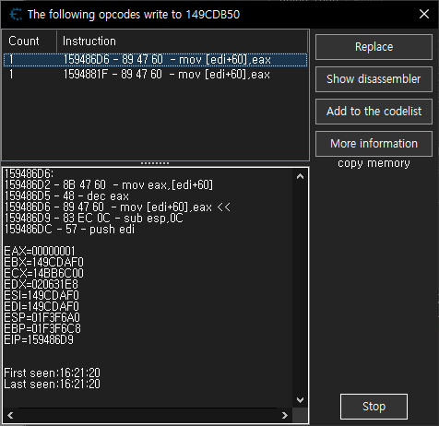Click the EIP=159486D9 register line

(x=39, y=339)
